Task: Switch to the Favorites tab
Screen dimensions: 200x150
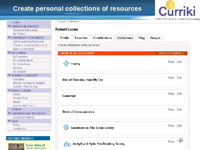Action: click(x=81, y=38)
